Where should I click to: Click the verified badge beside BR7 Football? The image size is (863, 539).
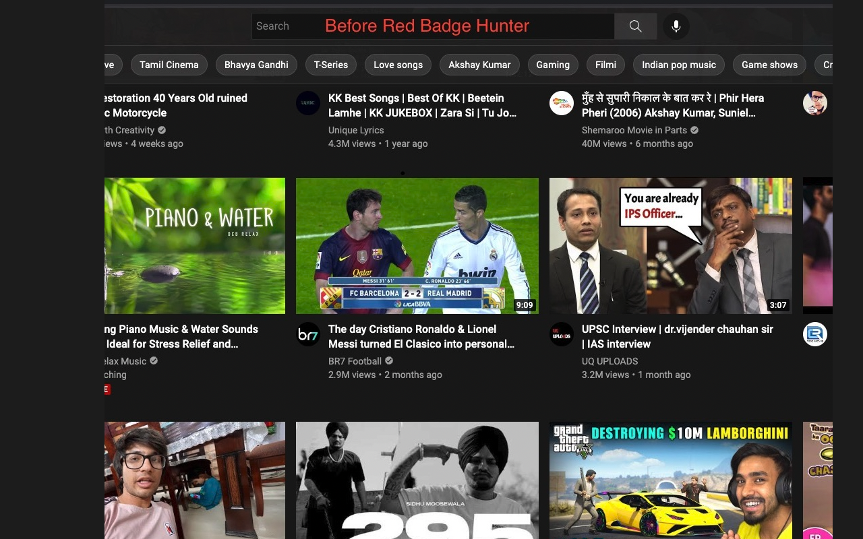coord(389,361)
